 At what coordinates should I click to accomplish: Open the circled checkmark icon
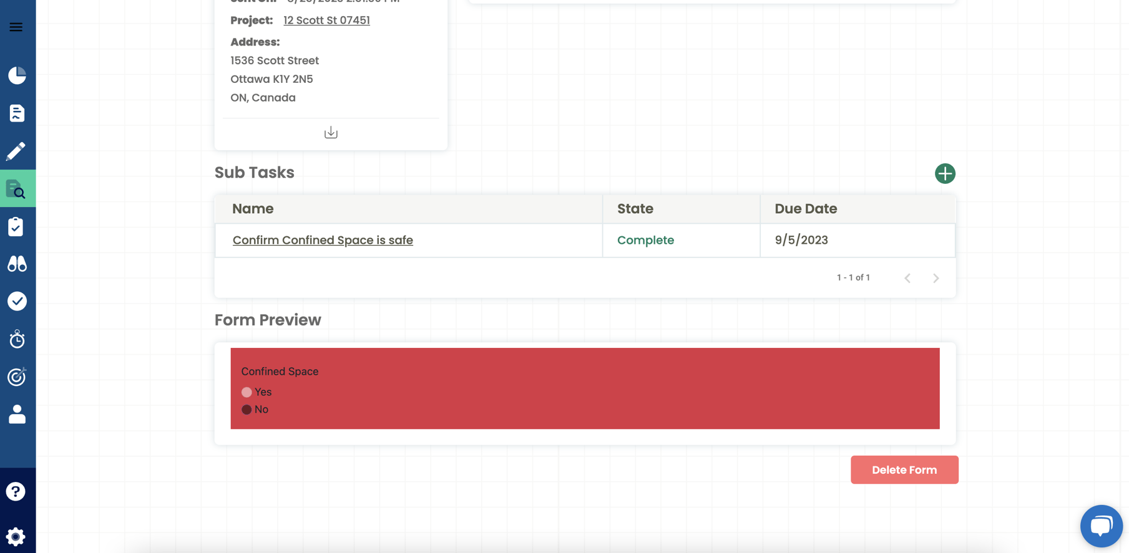17,301
